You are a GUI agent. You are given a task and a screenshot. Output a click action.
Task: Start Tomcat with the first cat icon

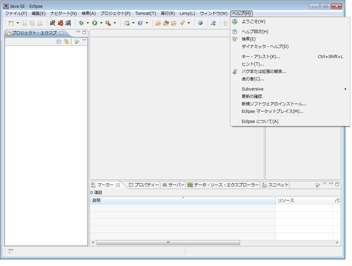53,23
